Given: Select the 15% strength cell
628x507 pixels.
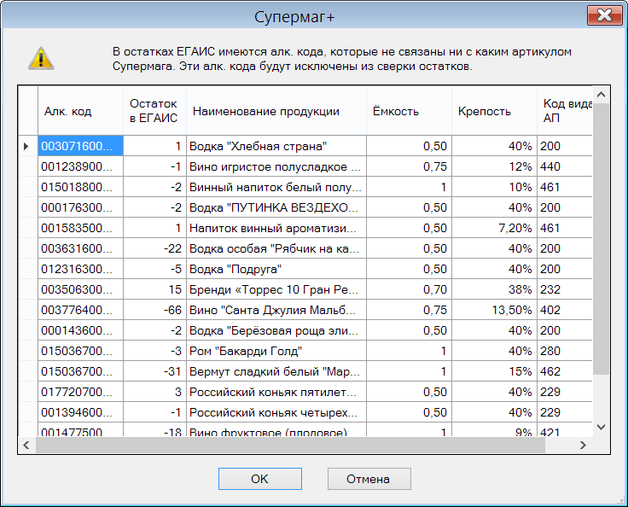Looking at the screenshot, I should 494,370.
